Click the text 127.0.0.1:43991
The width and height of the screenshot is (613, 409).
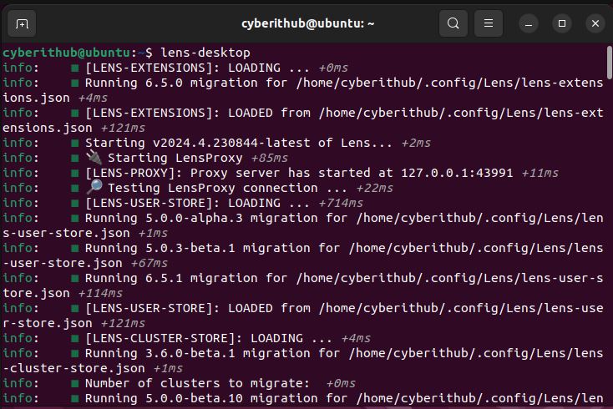pos(457,173)
